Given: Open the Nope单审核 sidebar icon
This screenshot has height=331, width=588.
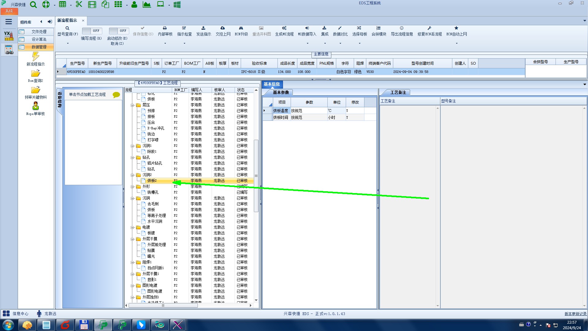Looking at the screenshot, I should (36, 106).
